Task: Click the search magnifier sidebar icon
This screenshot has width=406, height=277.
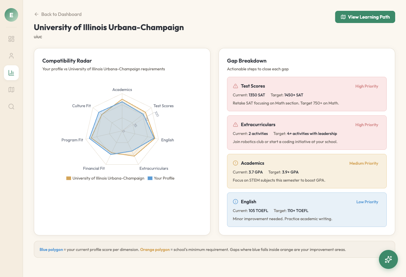Action: click(x=11, y=107)
